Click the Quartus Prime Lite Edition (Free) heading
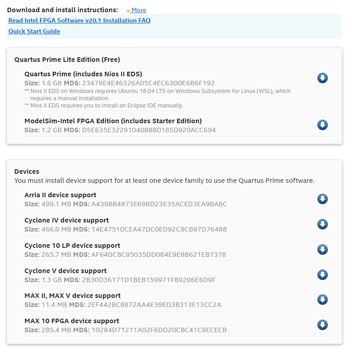This screenshot has height=348, width=349. 67,60
